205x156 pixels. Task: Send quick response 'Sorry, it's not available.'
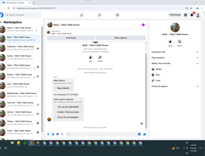point(68,117)
